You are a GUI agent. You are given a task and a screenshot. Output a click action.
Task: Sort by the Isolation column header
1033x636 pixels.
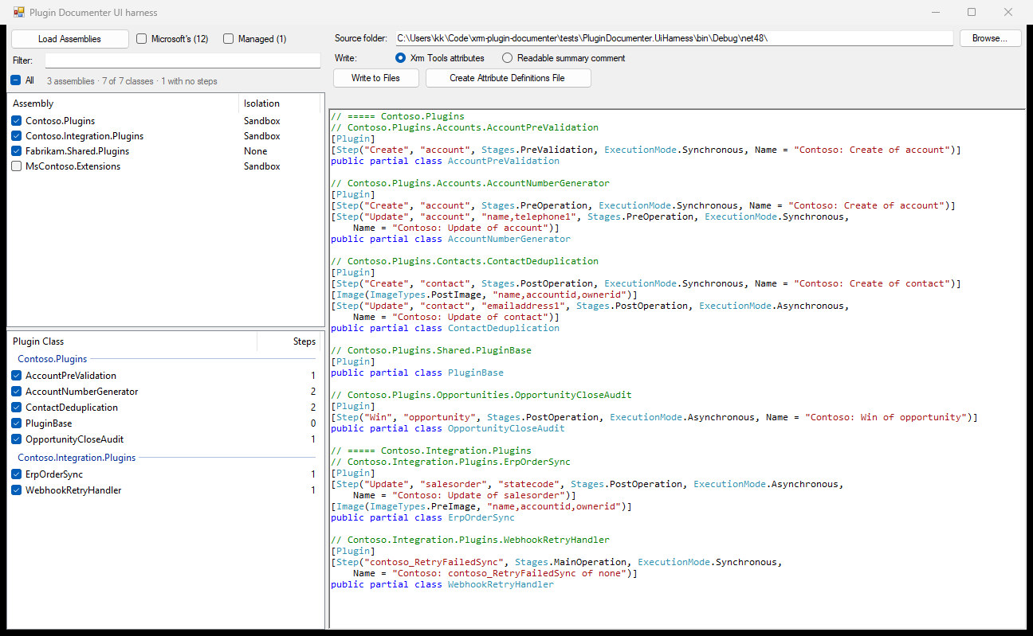pyautogui.click(x=280, y=103)
